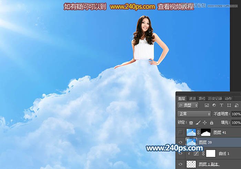The image size is (241, 169).
Task: Filter layers by shape type
Action: [230, 105]
